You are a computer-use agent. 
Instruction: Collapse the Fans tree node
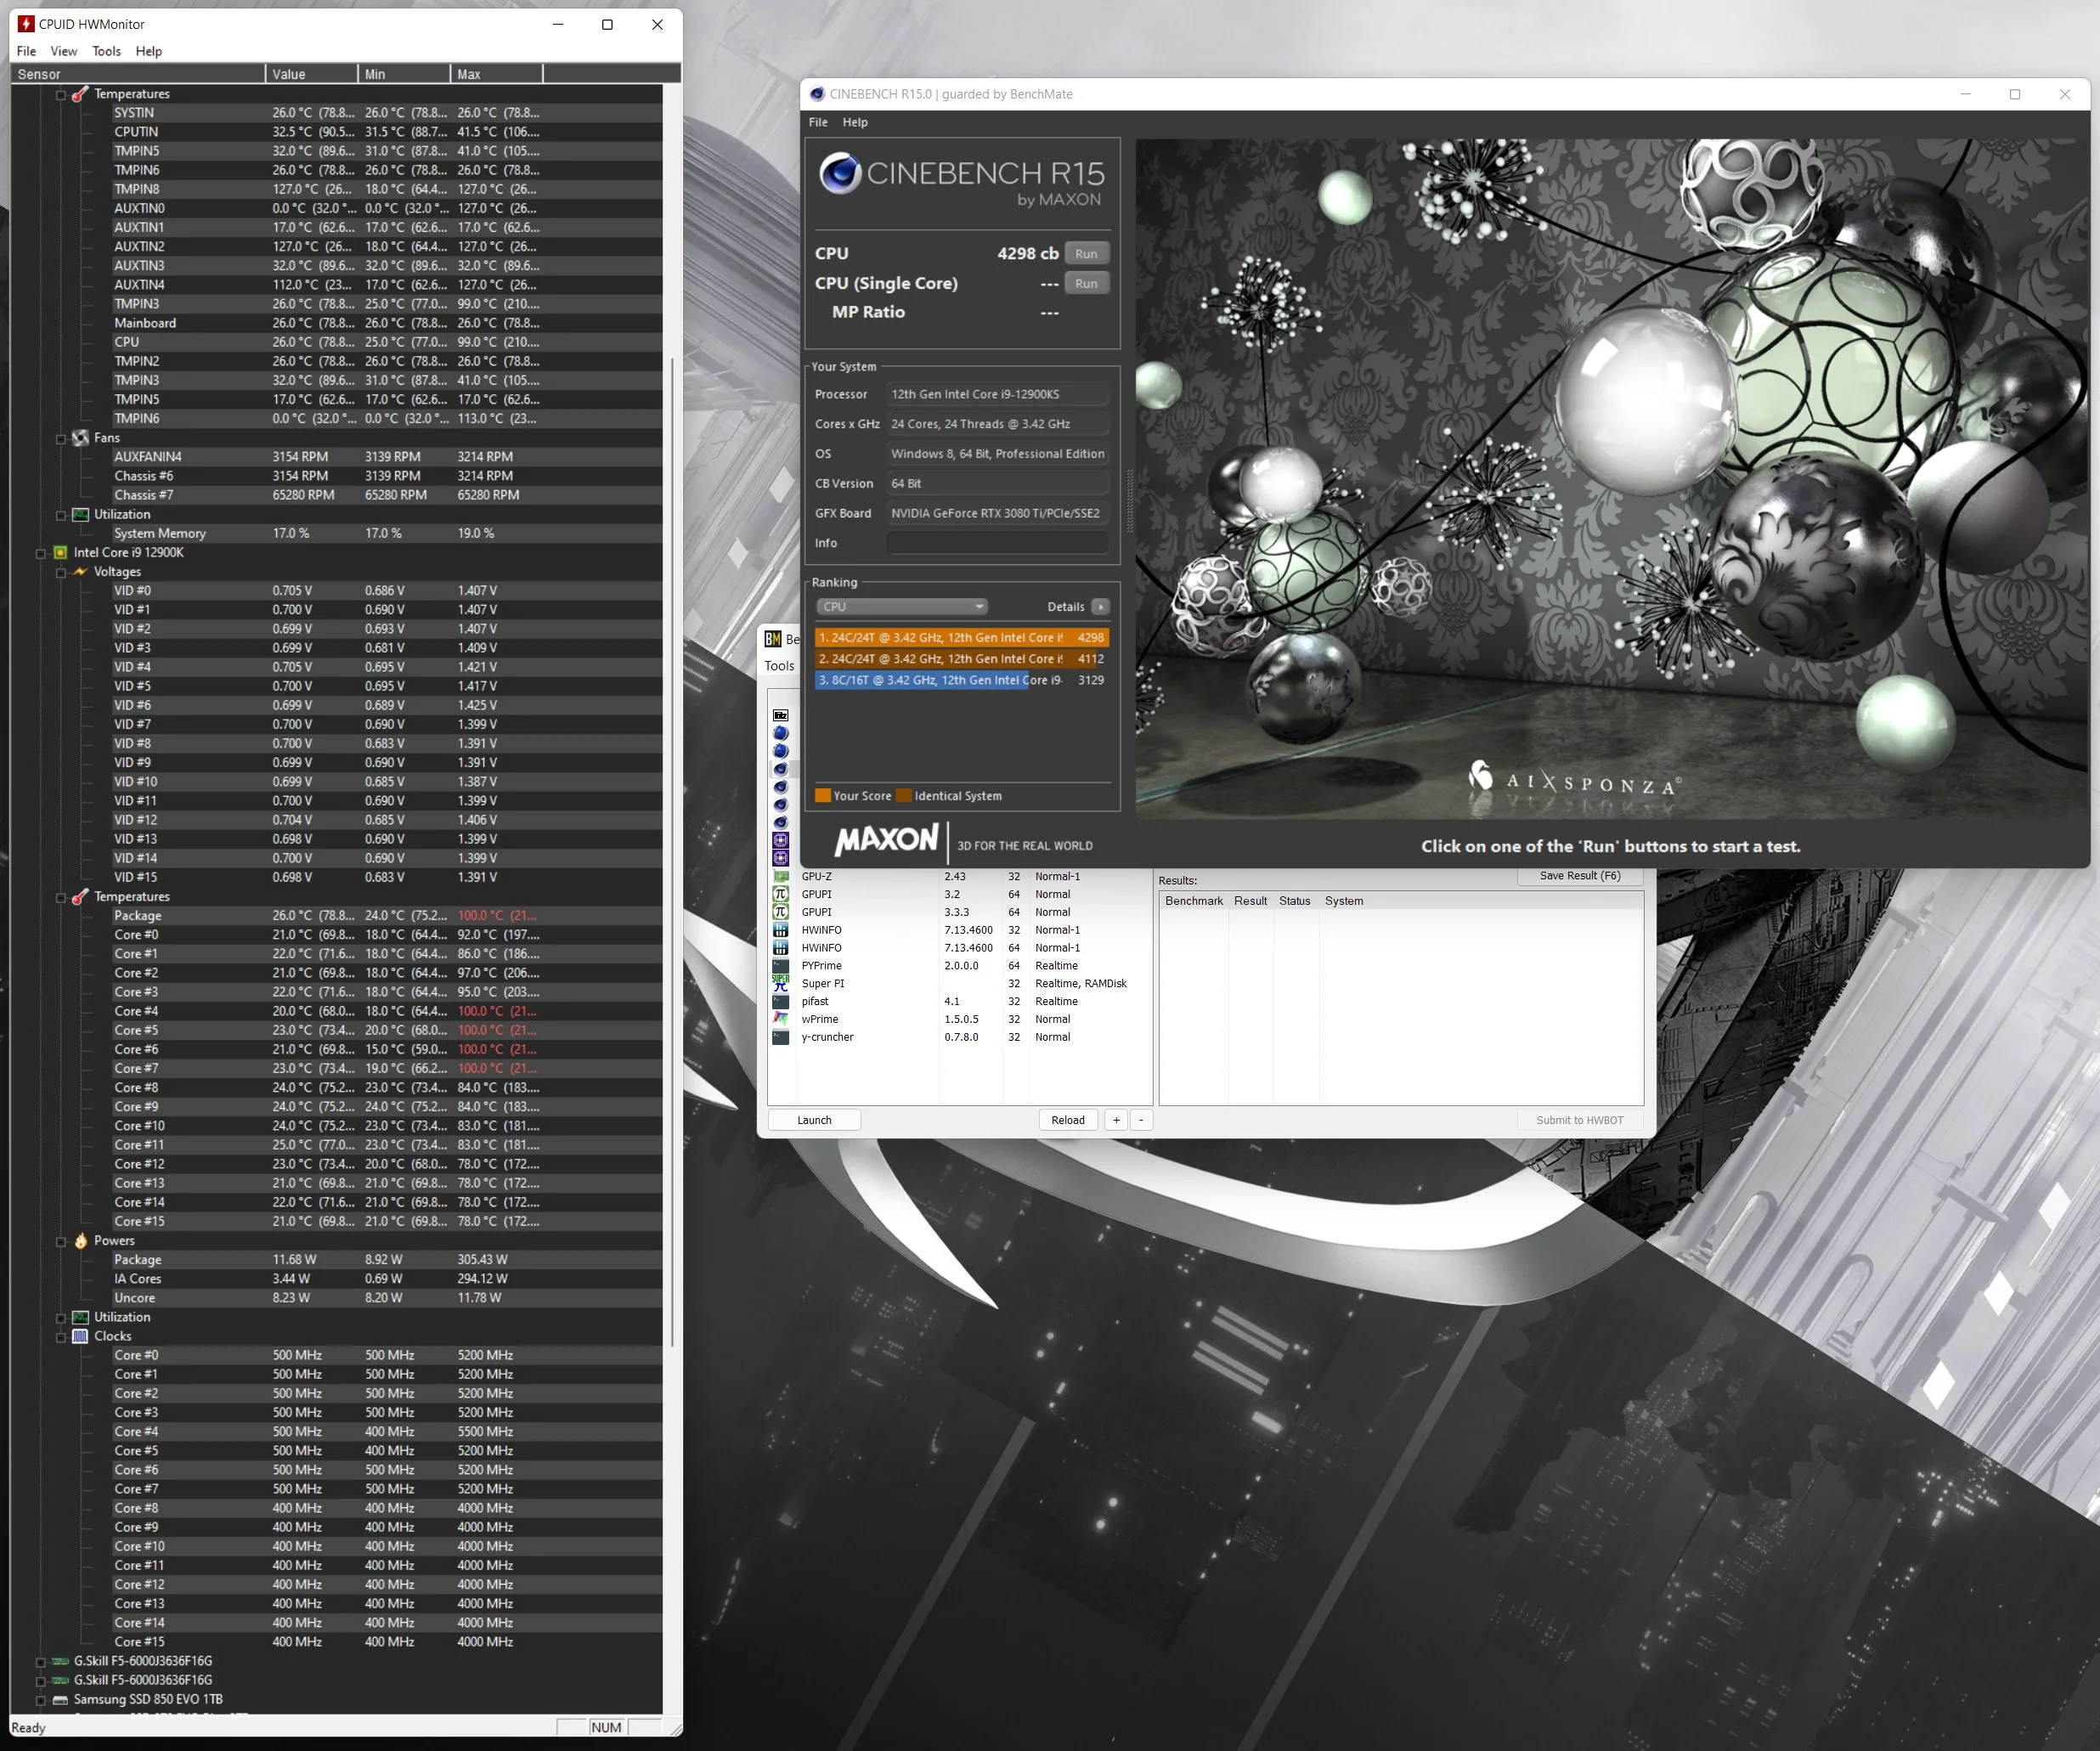(x=61, y=439)
